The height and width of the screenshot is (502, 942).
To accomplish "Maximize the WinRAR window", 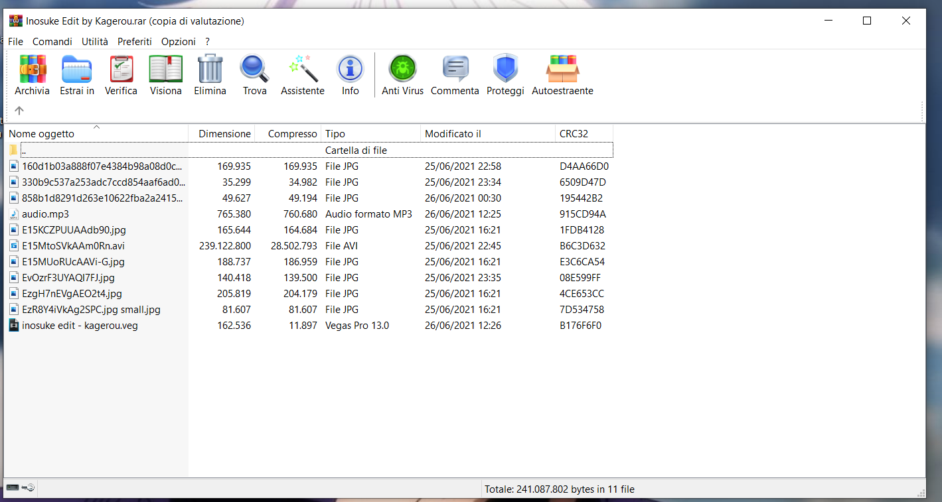I will tap(867, 21).
